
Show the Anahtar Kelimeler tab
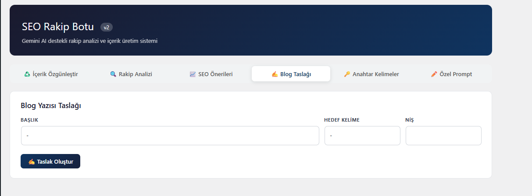point(371,74)
